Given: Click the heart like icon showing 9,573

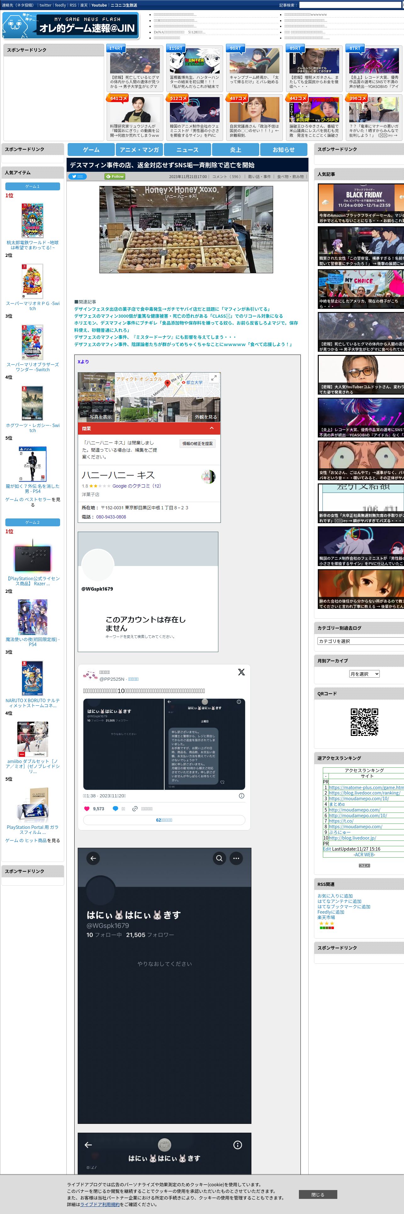Looking at the screenshot, I should click(87, 809).
